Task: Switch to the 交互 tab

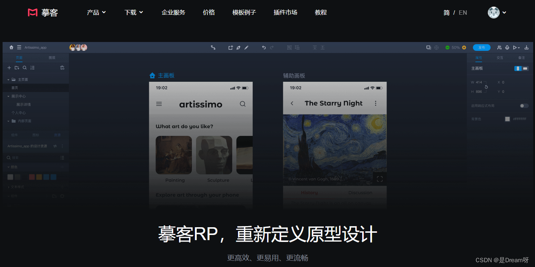Action: point(500,58)
